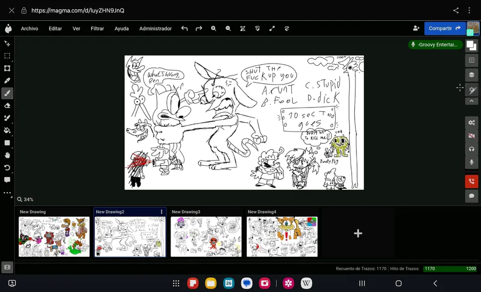Add a new drawing with plus button
The height and width of the screenshot is (292, 481).
(358, 233)
